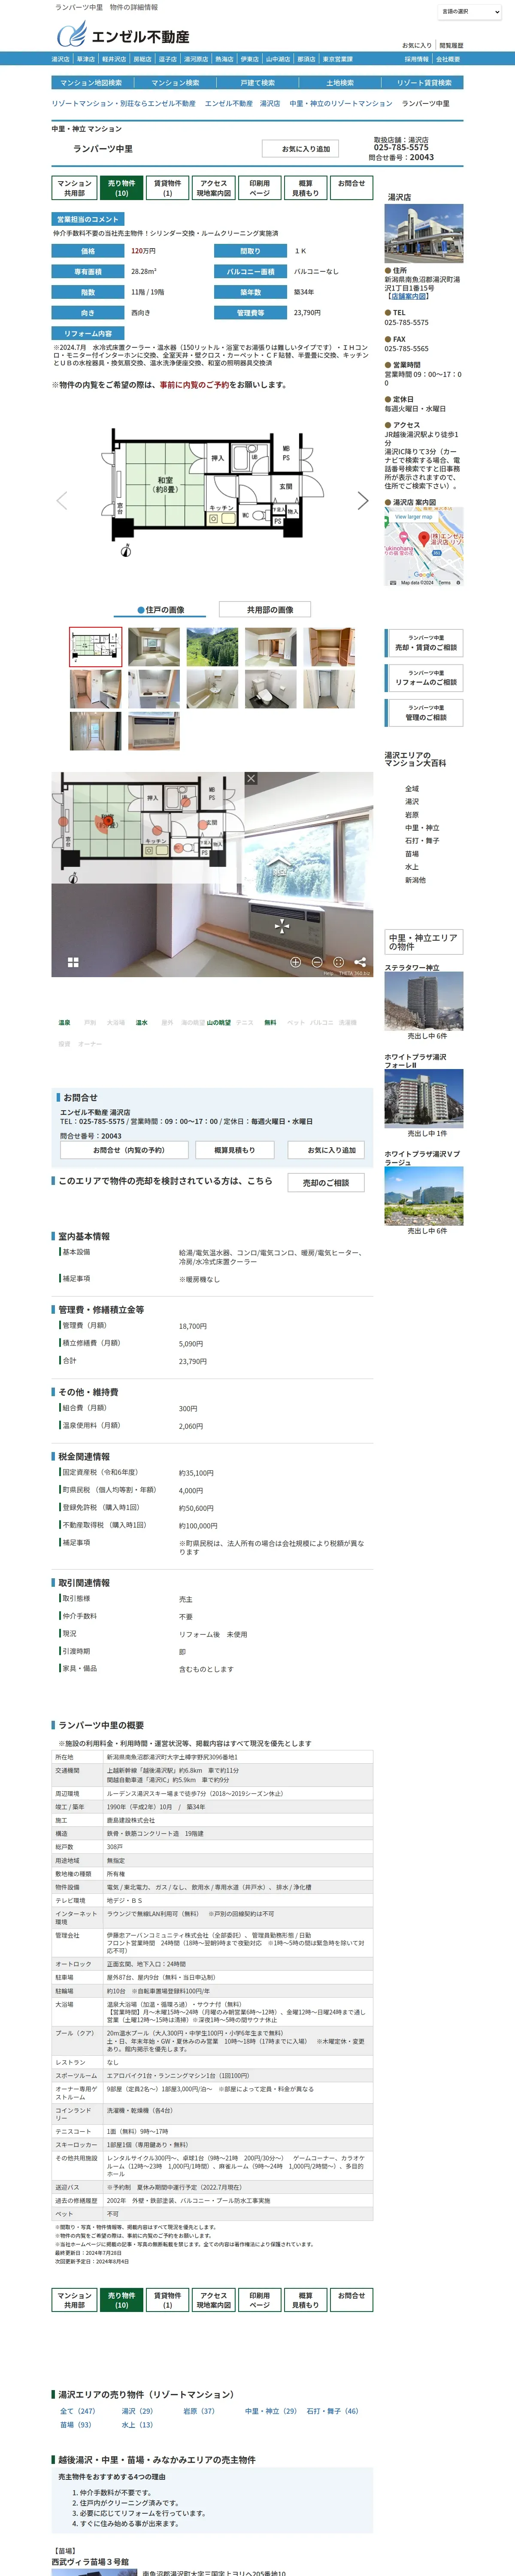Close the floor plan overlay in the 360 viewer
The height and width of the screenshot is (2576, 515).
251,778
